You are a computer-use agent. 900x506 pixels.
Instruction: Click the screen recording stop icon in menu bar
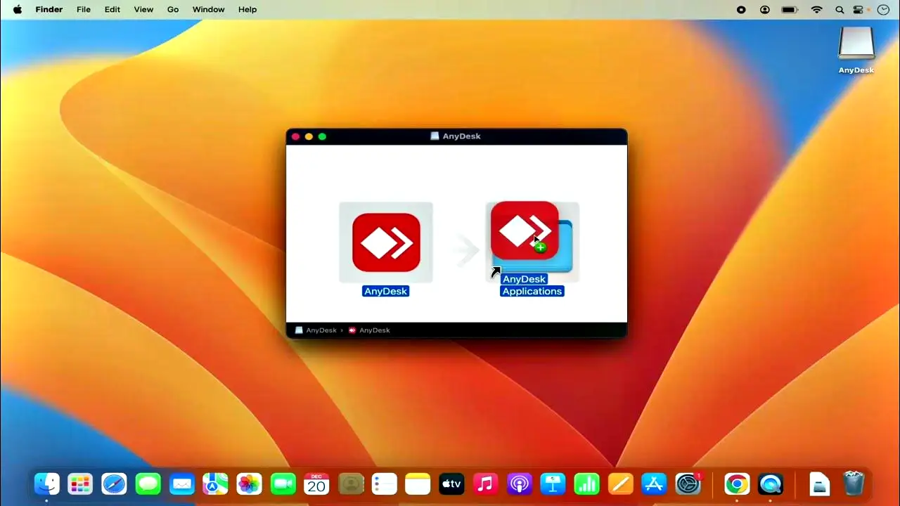741,10
